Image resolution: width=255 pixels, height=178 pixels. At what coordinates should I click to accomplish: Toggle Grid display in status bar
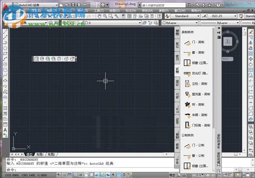click(70, 175)
